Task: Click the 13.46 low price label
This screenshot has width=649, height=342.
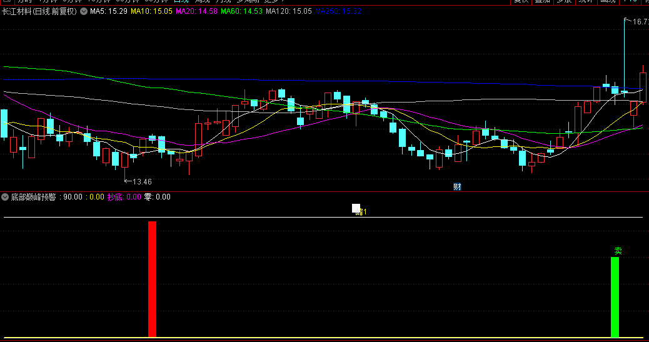Action: (142, 182)
